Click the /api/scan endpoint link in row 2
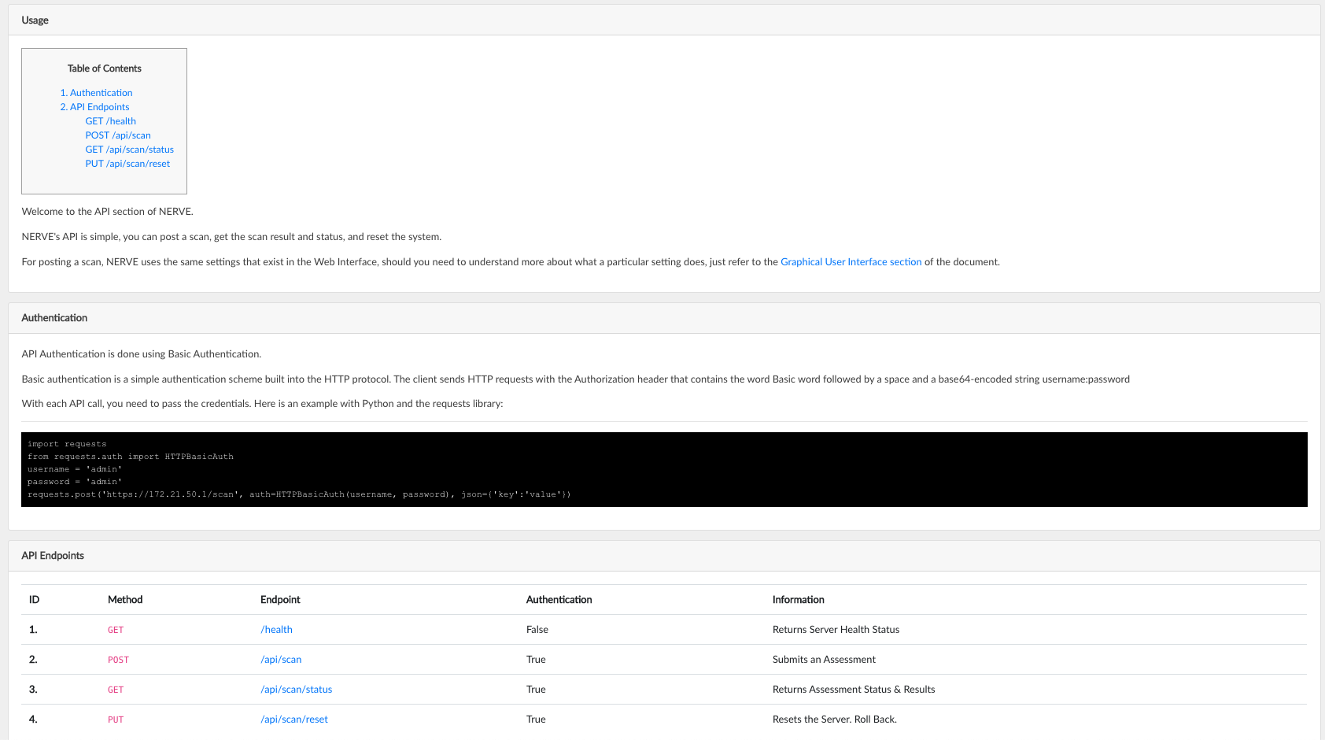This screenshot has height=740, width=1325. [x=281, y=660]
